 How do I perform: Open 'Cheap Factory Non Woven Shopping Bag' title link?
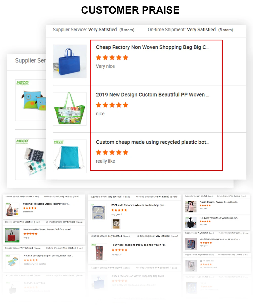point(153,47)
